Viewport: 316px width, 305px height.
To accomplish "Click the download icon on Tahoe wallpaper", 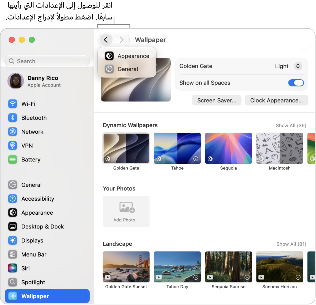I will 196,159.
